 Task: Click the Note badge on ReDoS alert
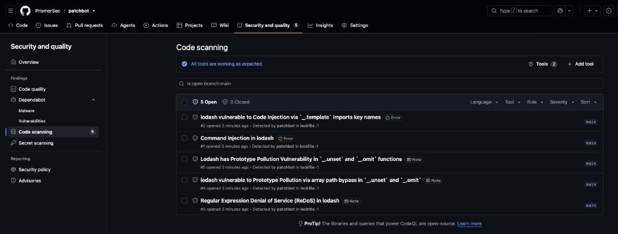[x=351, y=201]
